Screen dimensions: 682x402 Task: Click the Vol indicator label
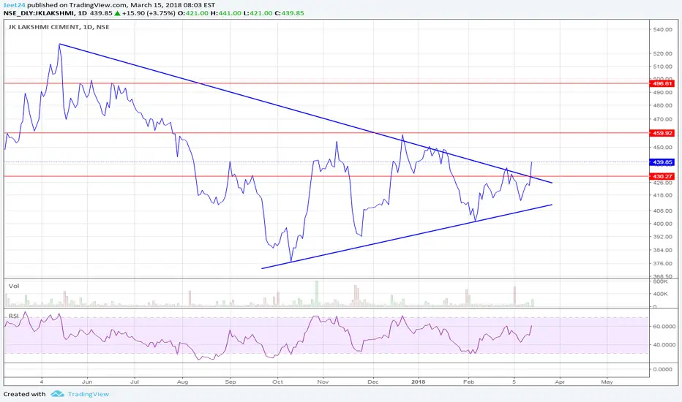(14, 286)
